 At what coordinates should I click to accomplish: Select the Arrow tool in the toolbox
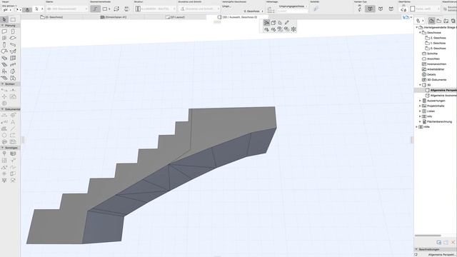[4, 19]
